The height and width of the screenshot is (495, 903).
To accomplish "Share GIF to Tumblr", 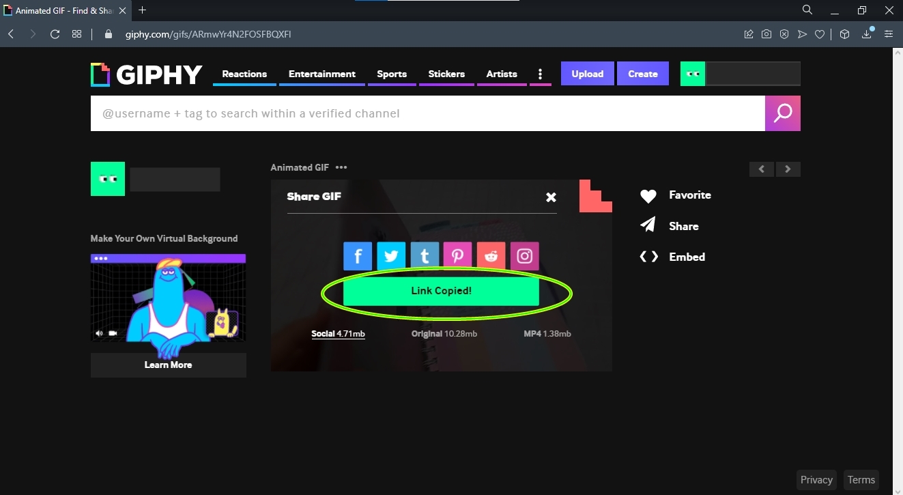I will pos(425,256).
